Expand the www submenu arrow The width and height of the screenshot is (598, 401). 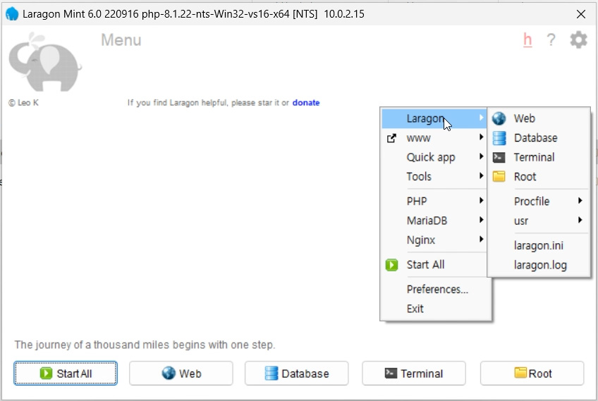tap(482, 137)
